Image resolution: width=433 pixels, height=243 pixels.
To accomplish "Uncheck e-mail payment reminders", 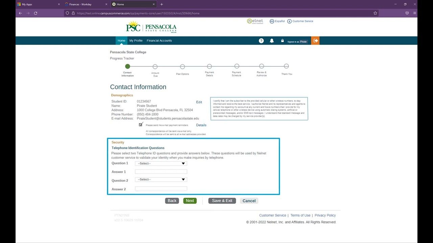I will [x=140, y=124].
